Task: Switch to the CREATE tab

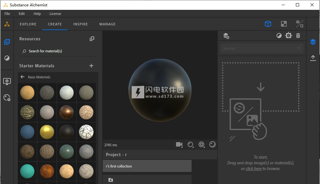Action: pos(55,24)
